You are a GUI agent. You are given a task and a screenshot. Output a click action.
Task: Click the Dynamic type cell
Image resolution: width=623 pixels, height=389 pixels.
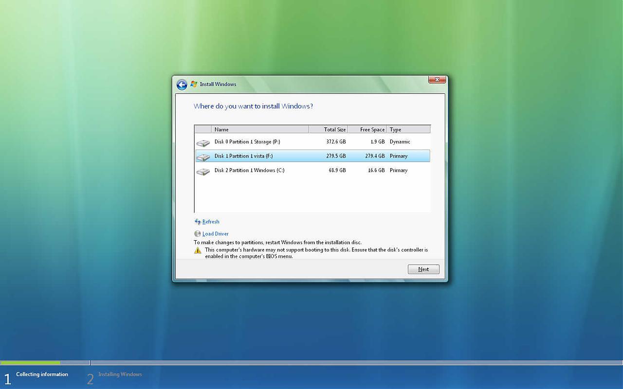pyautogui.click(x=400, y=142)
